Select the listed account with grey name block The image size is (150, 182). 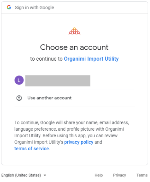(x=74, y=81)
